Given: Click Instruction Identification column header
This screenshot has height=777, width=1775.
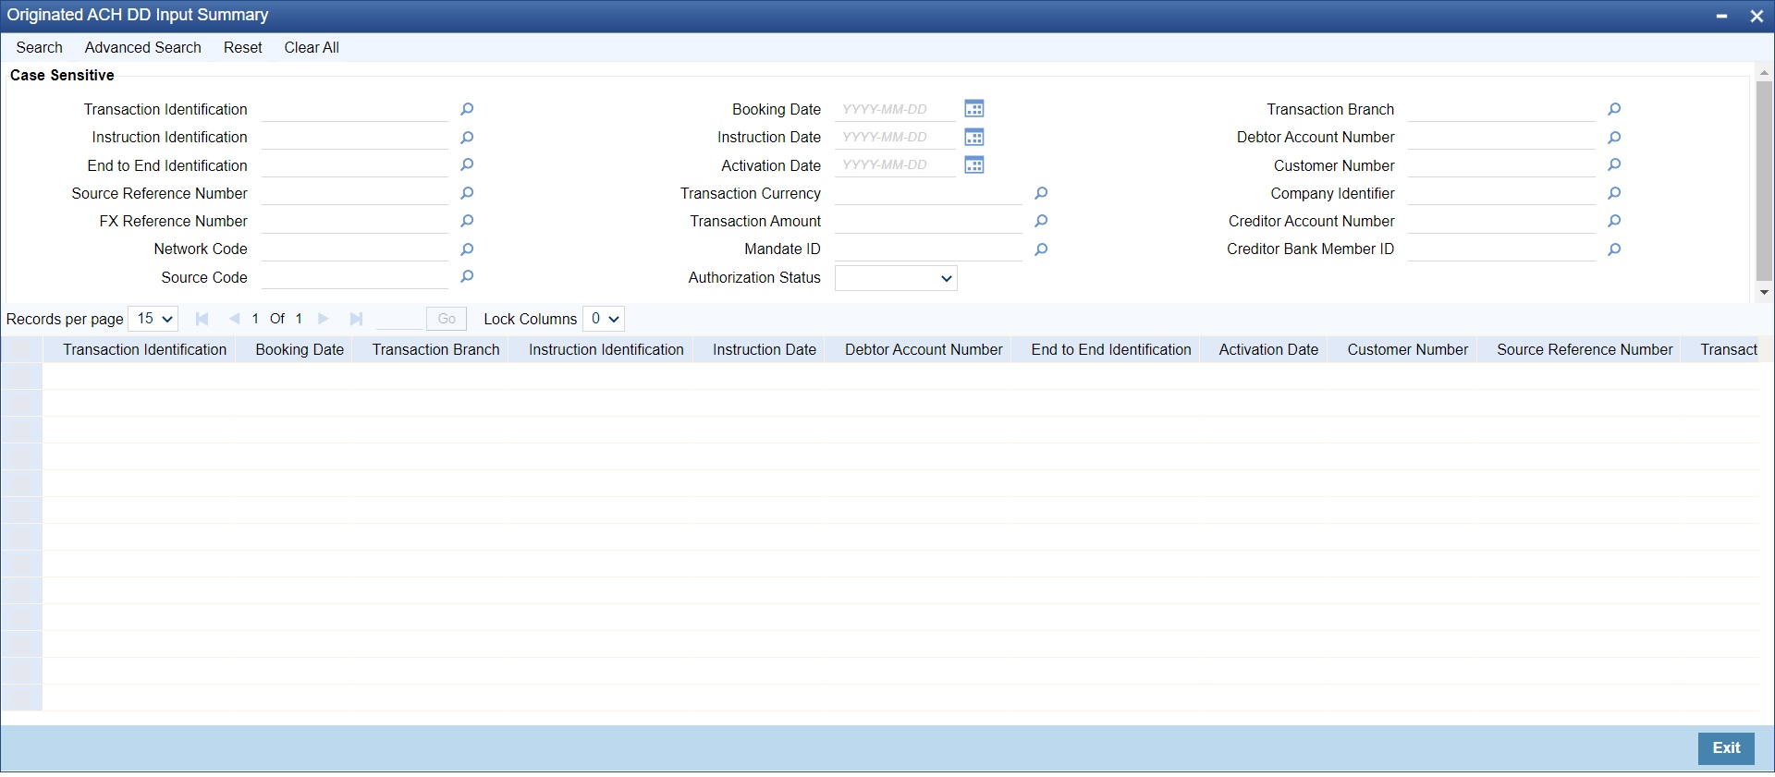Looking at the screenshot, I should tap(606, 349).
